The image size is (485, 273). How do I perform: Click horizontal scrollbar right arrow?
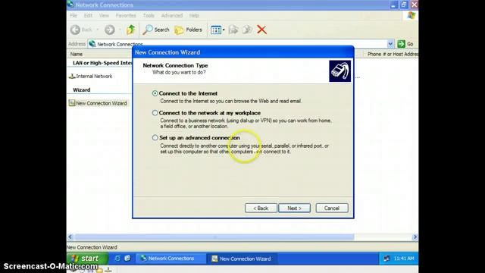(x=415, y=237)
